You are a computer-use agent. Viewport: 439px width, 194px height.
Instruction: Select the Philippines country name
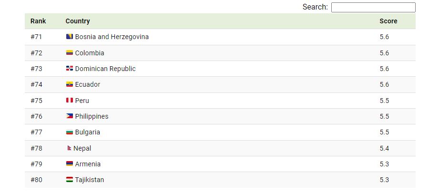click(92, 116)
